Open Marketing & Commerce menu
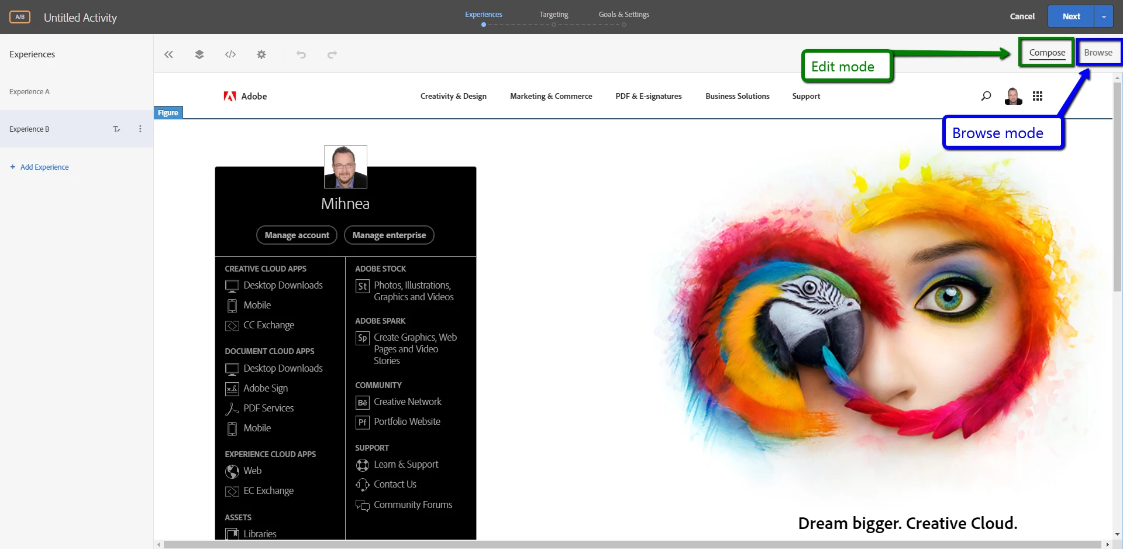Image resolution: width=1123 pixels, height=549 pixels. pos(551,96)
